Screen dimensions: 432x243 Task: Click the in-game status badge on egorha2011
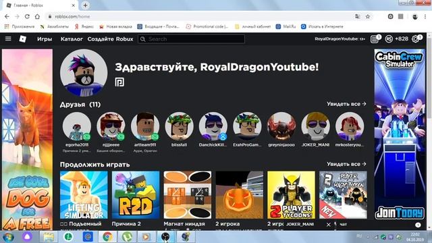coord(87,136)
